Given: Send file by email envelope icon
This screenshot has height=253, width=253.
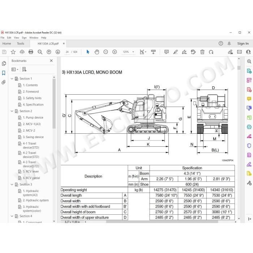Looking at the screenshot, I should 239,52.
